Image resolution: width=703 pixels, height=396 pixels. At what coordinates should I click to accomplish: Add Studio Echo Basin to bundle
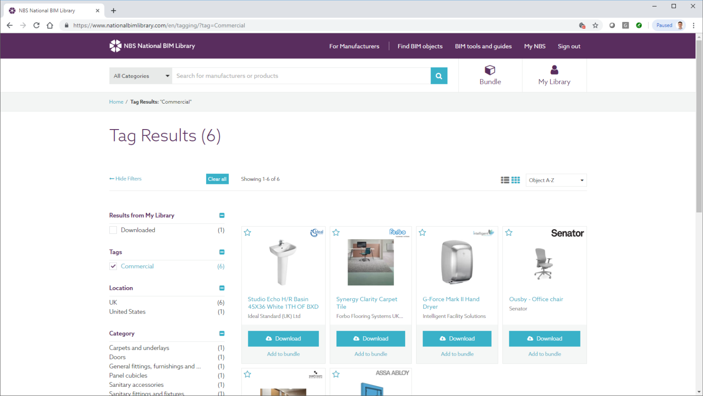(x=283, y=354)
